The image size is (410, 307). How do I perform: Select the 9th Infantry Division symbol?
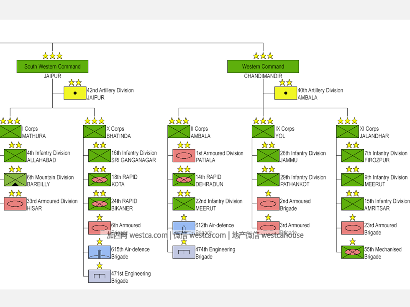pos(352,180)
